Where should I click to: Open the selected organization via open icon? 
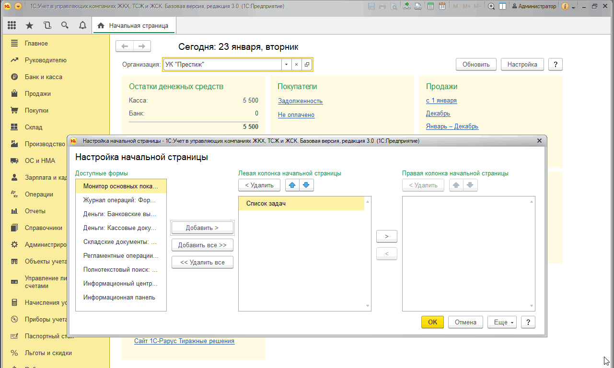pos(307,64)
